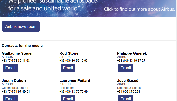
Task: Click the Defence & Space division label
Action: tap(129, 88)
